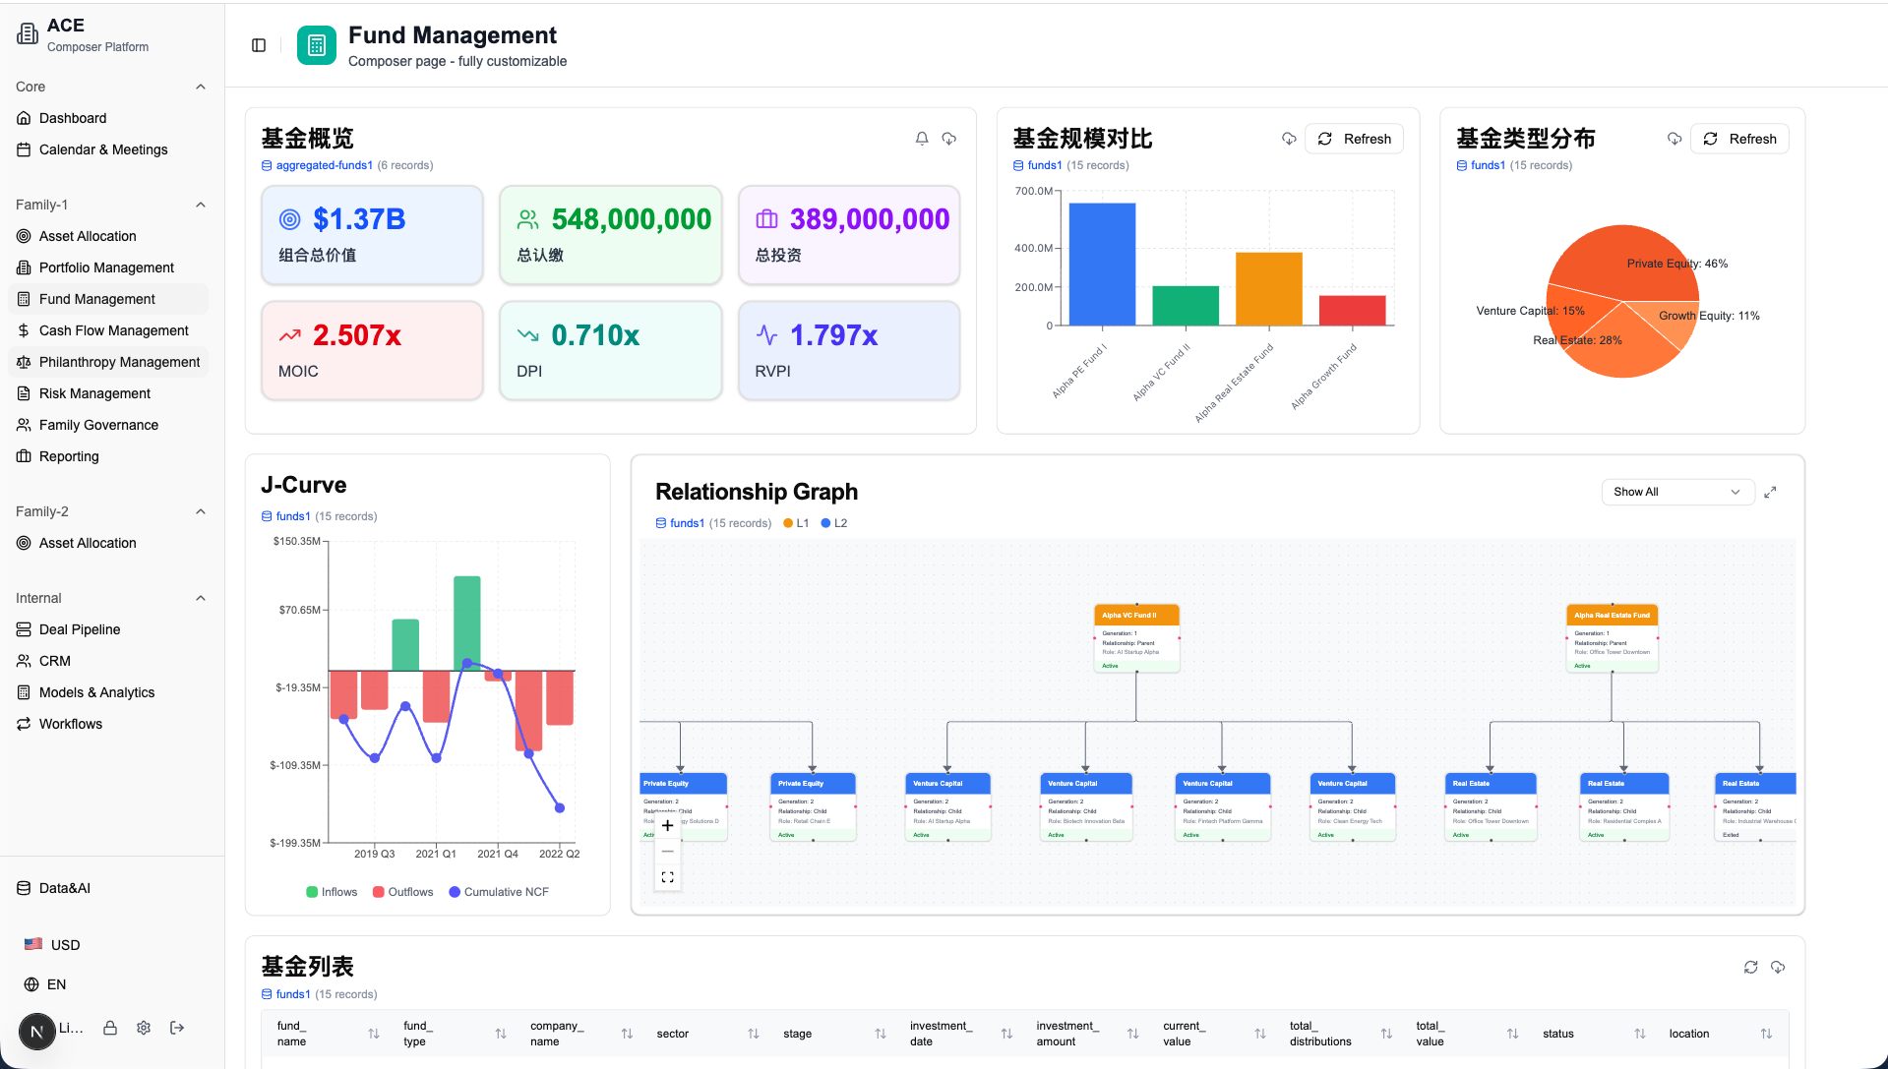Click the lock icon in sidebar footer
This screenshot has width=1888, height=1069.
110,1028
